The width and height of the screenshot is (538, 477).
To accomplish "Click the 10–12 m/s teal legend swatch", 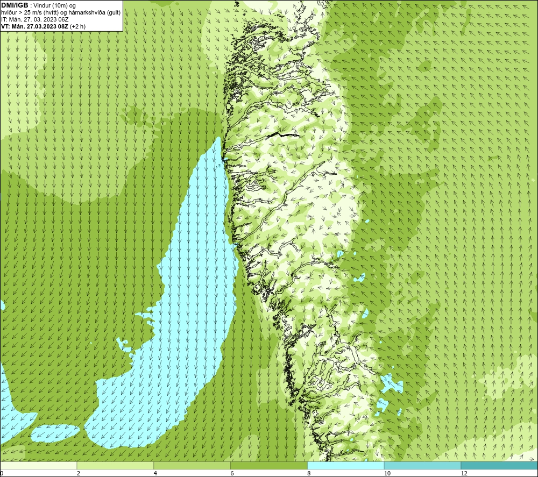I will [423, 465].
